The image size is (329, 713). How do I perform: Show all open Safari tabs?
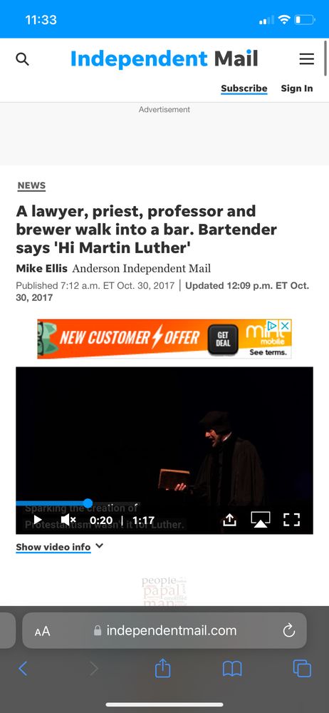pos(302,669)
